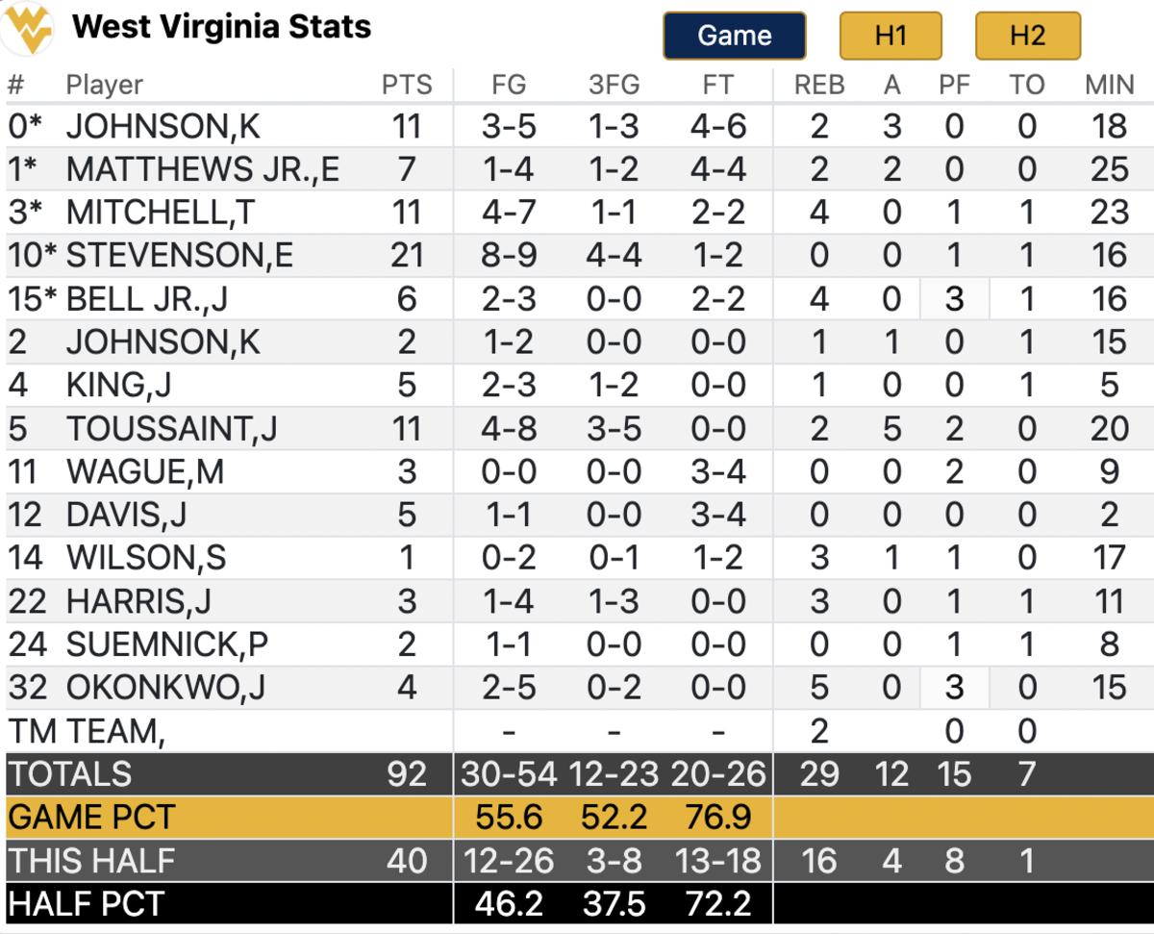Click the Player column header
Viewport: 1154px width, 934px height.
[x=104, y=85]
